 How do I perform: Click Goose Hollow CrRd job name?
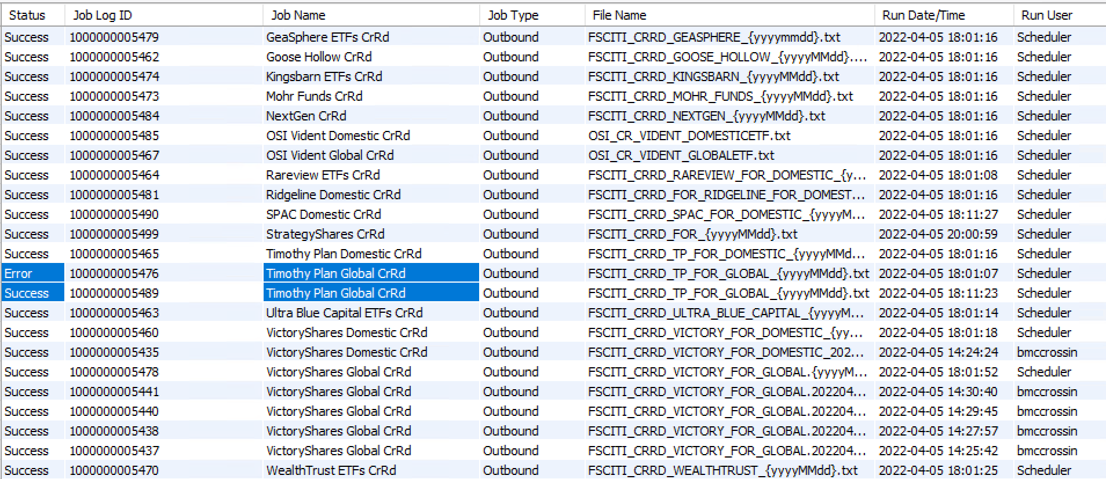(319, 57)
